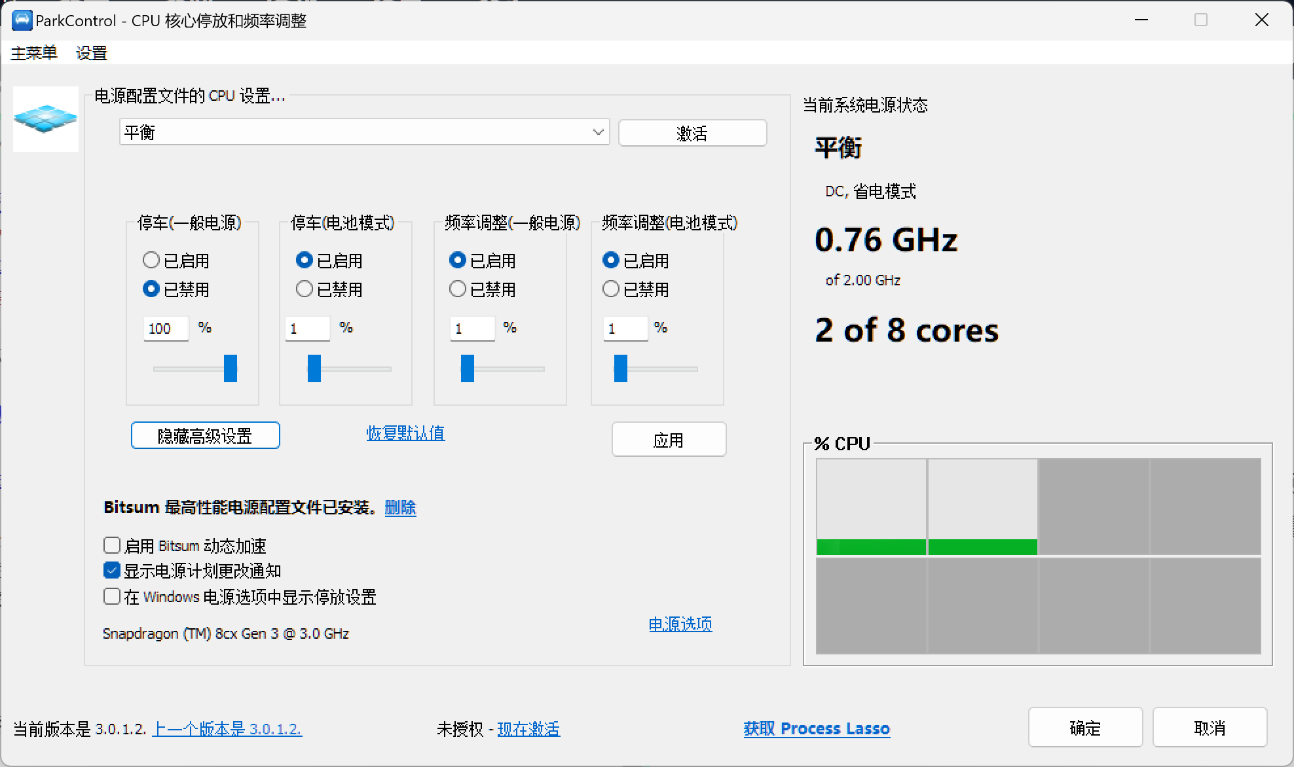The width and height of the screenshot is (1294, 767).
Task: Enable the 启用 Bitsum 动态加速 checkbox
Action: click(x=111, y=544)
